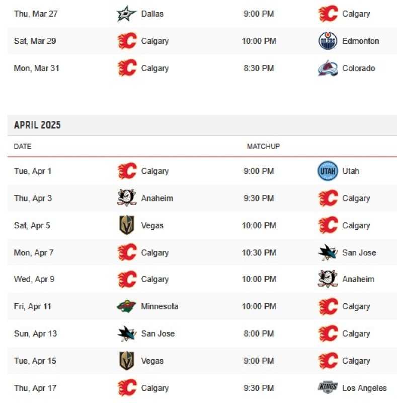This screenshot has height=403, width=397.
Task: Click the Minnesota Wild logo
Action: pos(126,306)
